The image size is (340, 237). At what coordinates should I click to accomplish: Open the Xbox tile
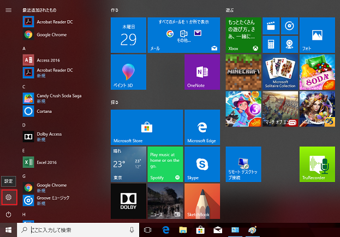[243, 35]
